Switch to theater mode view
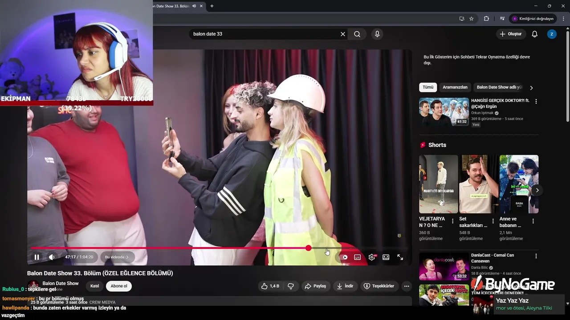The width and height of the screenshot is (570, 320). (x=386, y=257)
